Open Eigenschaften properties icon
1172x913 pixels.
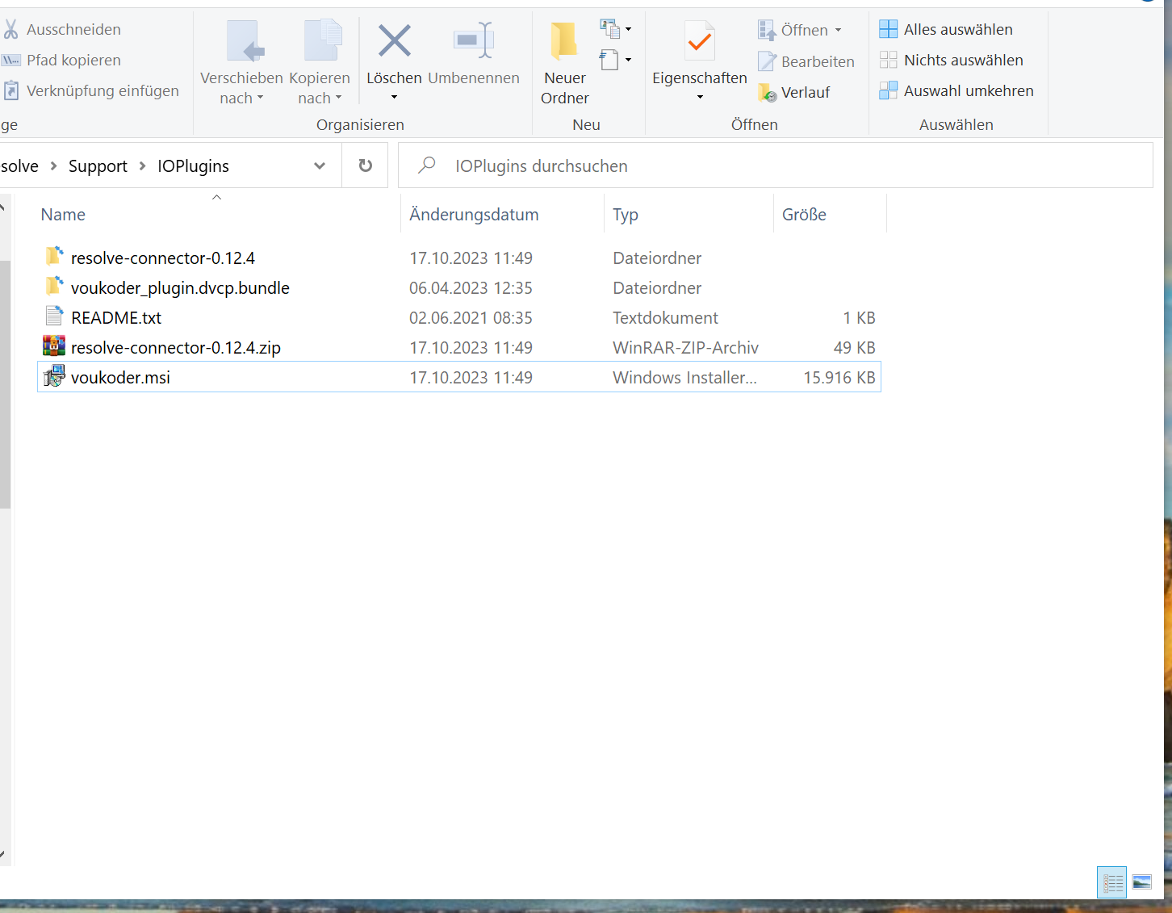click(x=699, y=43)
